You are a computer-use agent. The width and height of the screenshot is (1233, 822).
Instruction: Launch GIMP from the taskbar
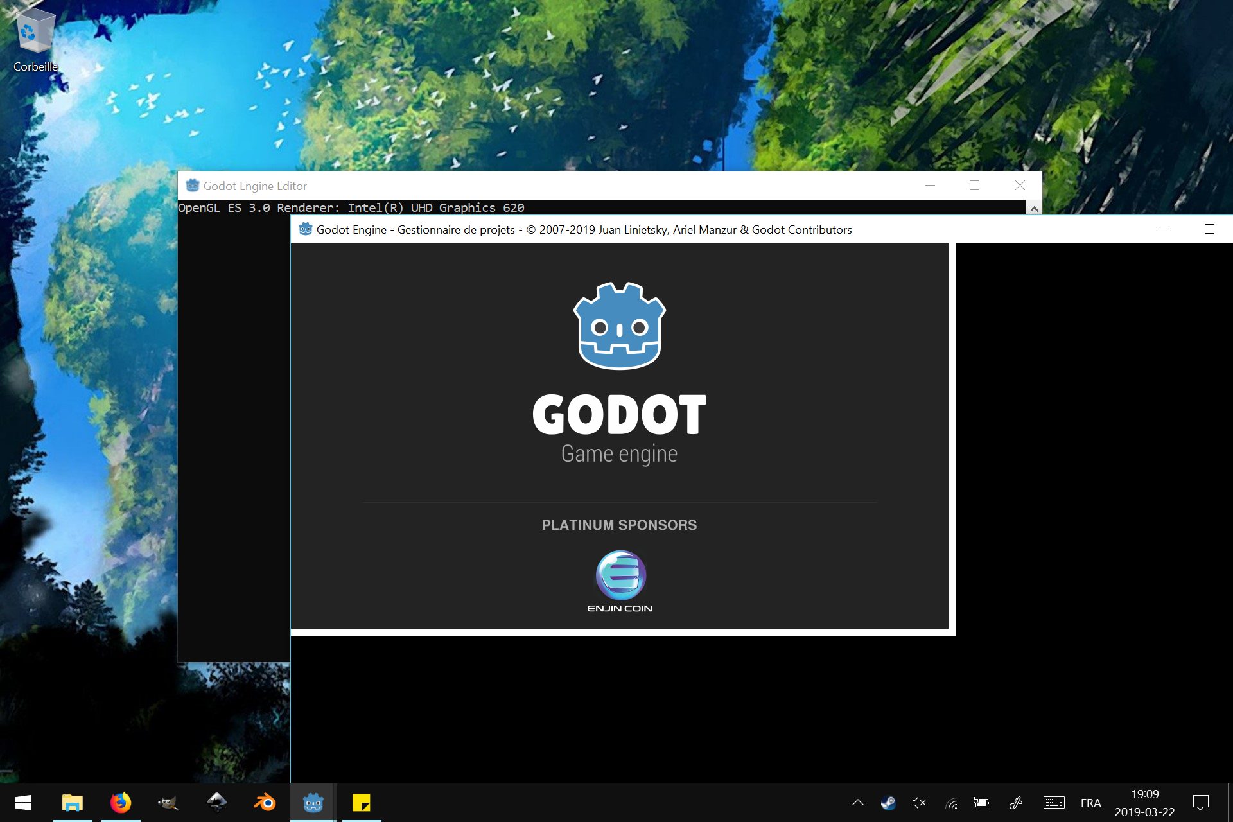pyautogui.click(x=168, y=802)
